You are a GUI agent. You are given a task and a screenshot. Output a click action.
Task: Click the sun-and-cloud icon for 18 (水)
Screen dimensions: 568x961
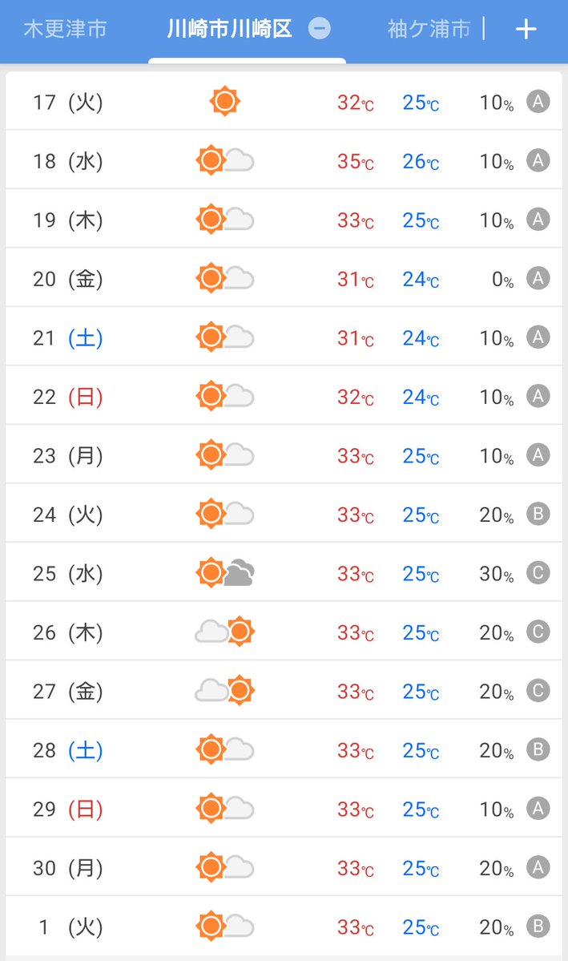(225, 160)
